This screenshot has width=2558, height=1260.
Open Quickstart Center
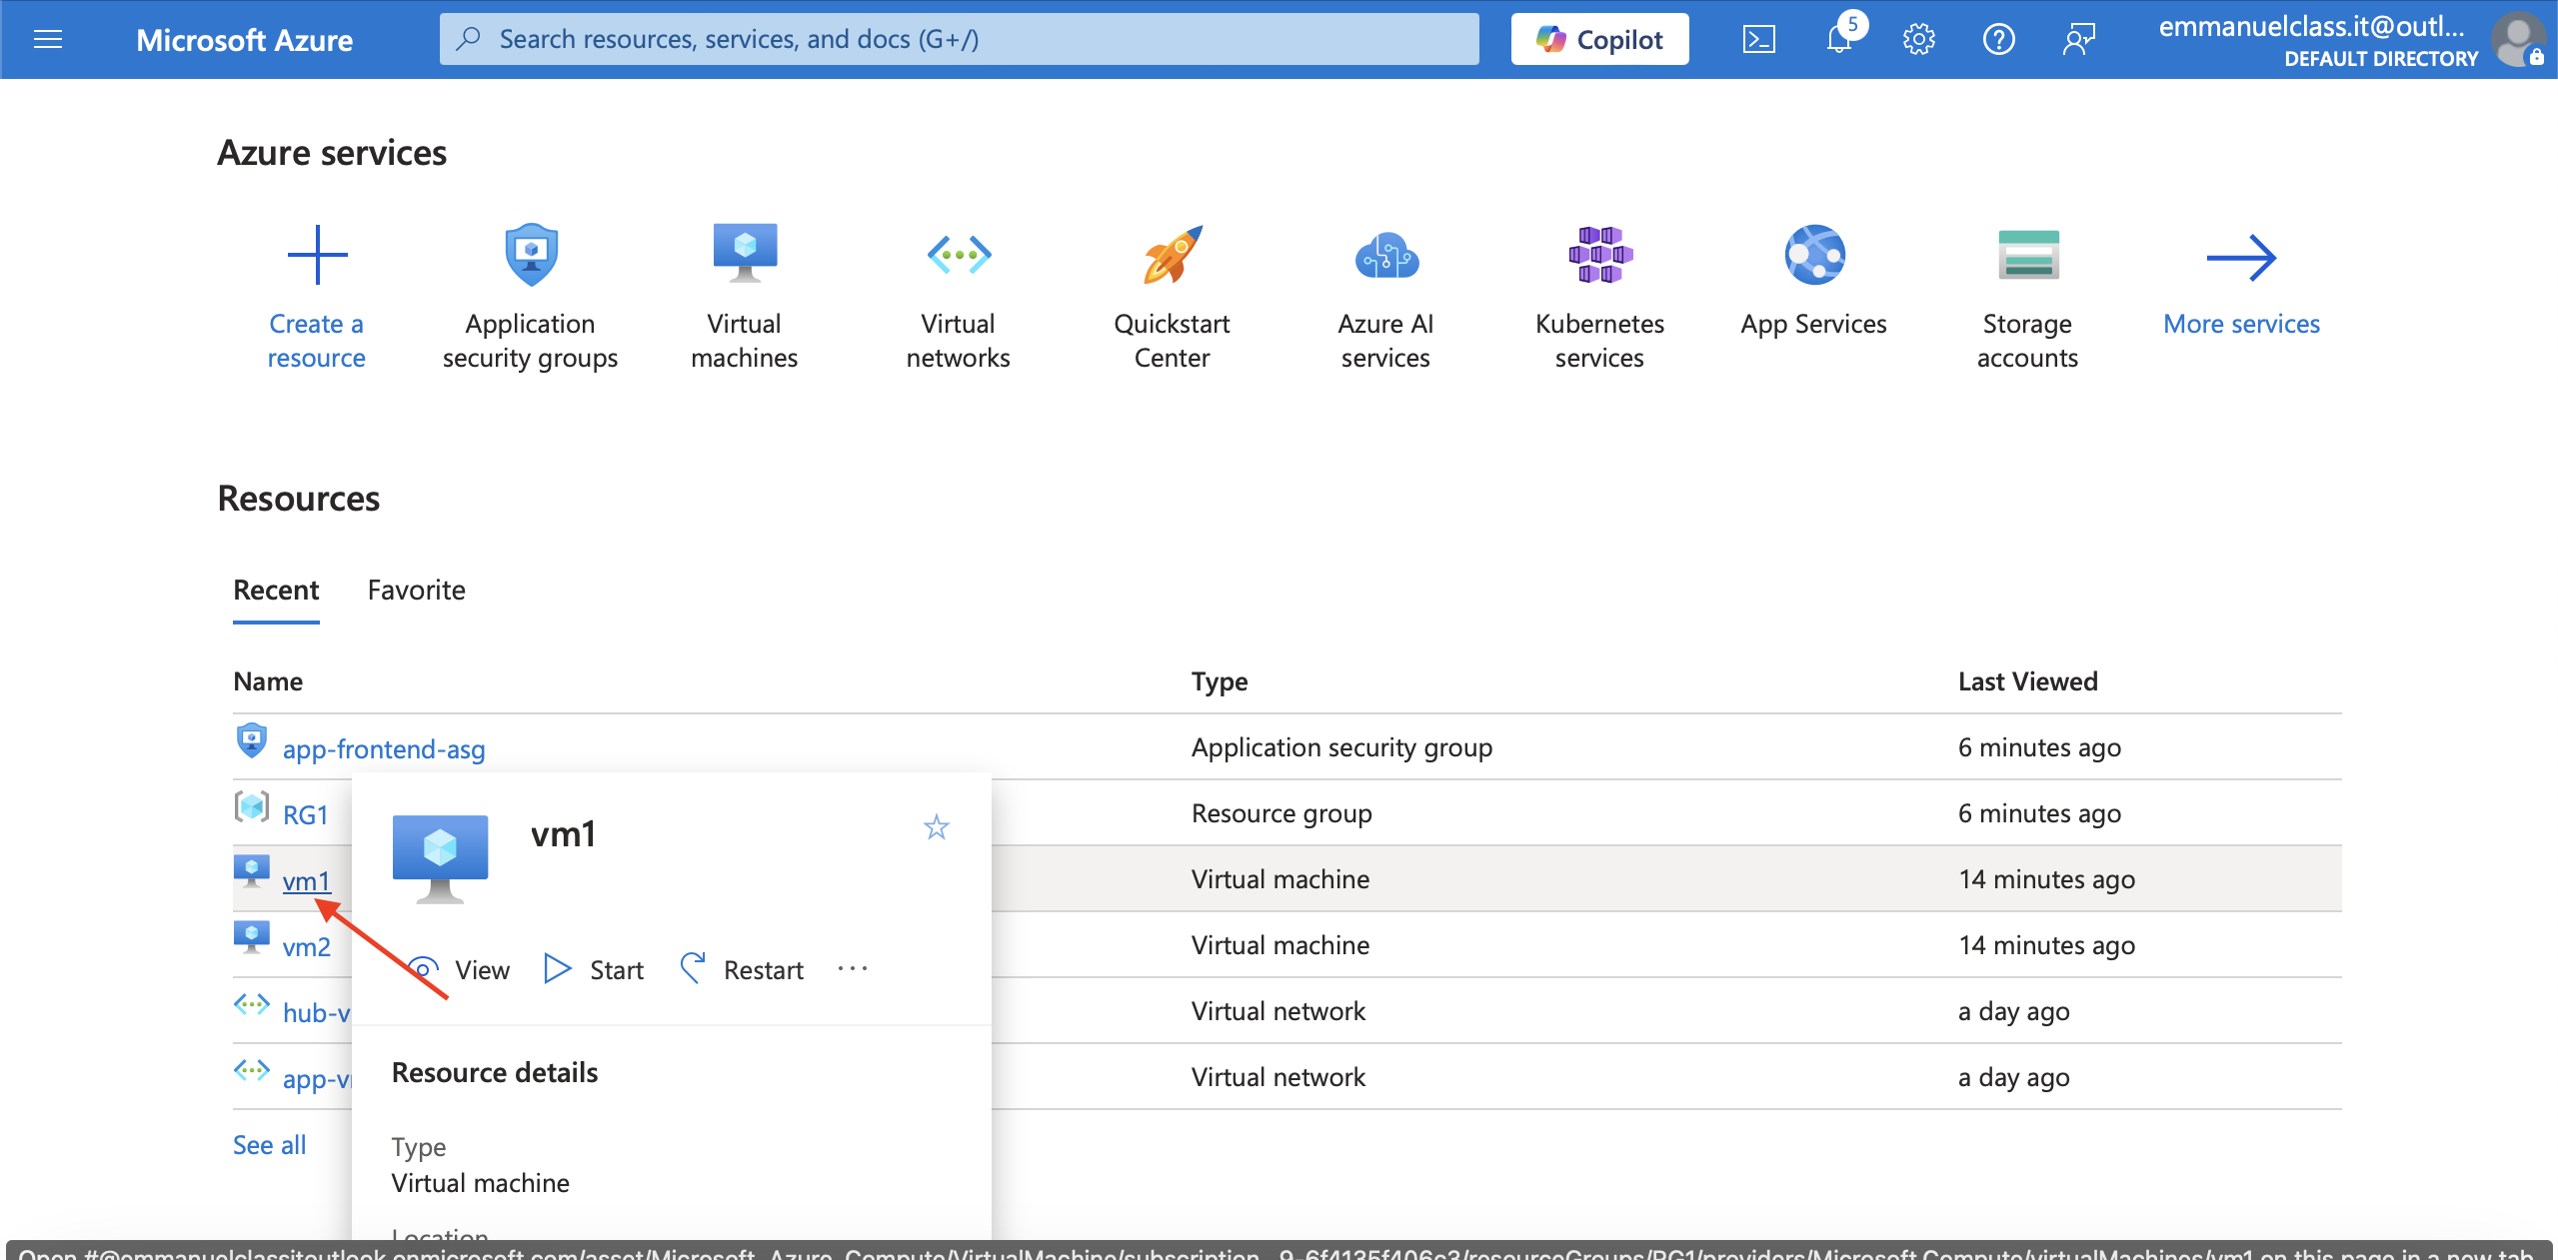coord(1172,297)
